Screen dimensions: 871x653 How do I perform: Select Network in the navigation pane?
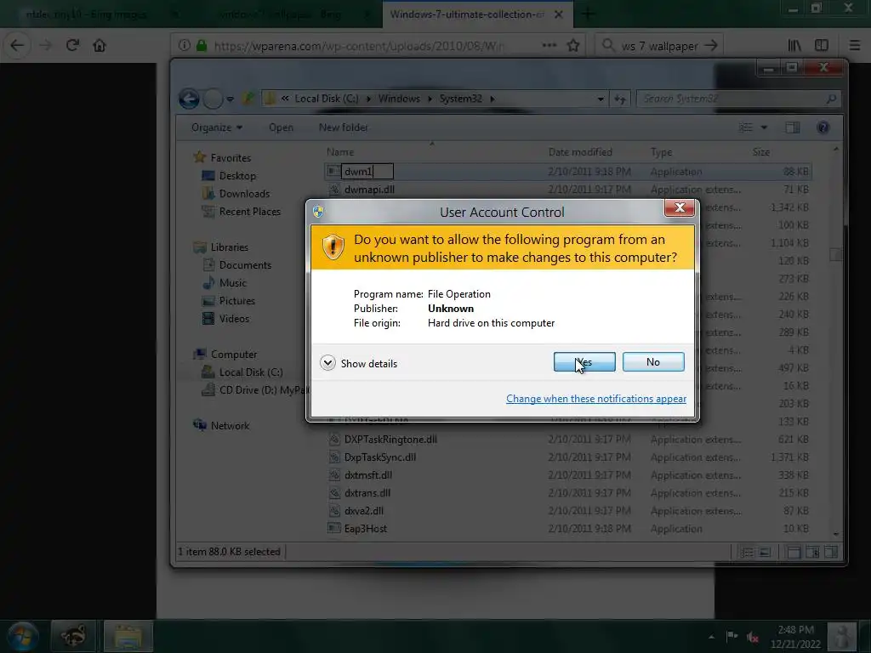tap(230, 426)
